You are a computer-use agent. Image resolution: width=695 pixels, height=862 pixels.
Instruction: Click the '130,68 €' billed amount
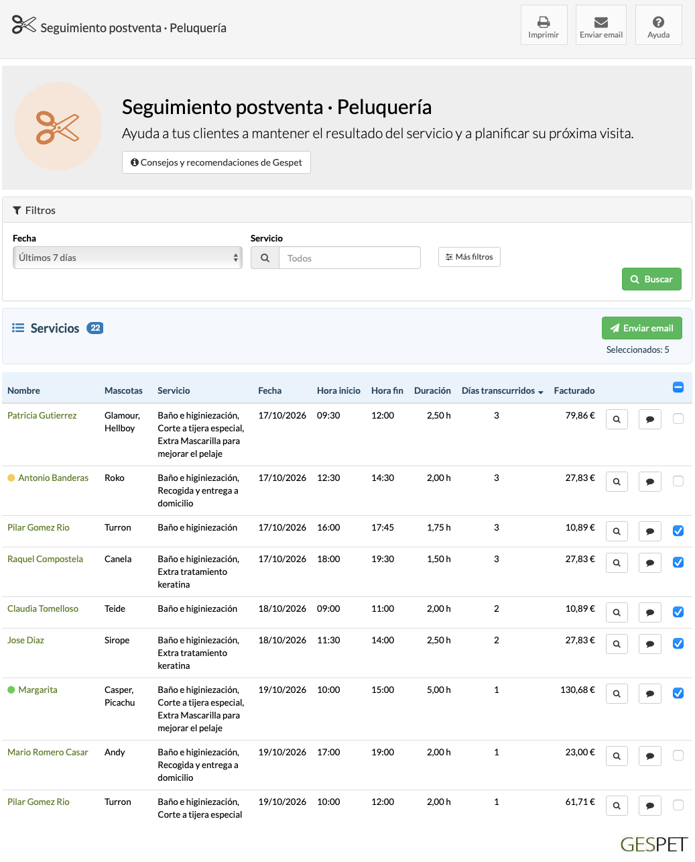pyautogui.click(x=578, y=690)
